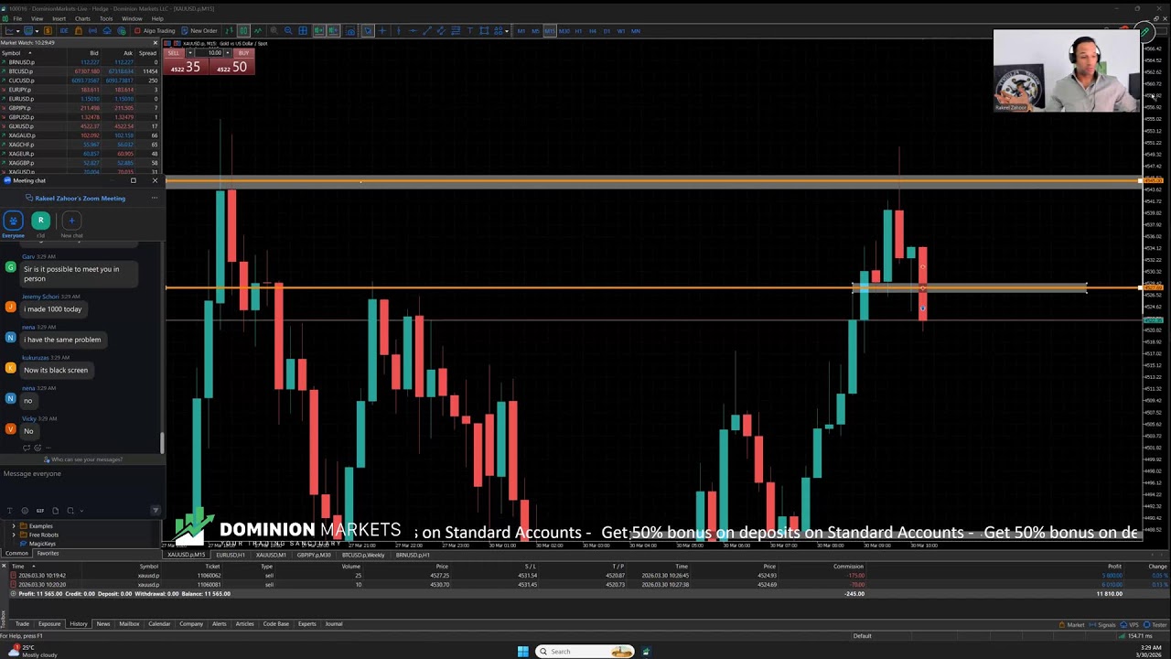Expand the Profit summary row

[14, 594]
